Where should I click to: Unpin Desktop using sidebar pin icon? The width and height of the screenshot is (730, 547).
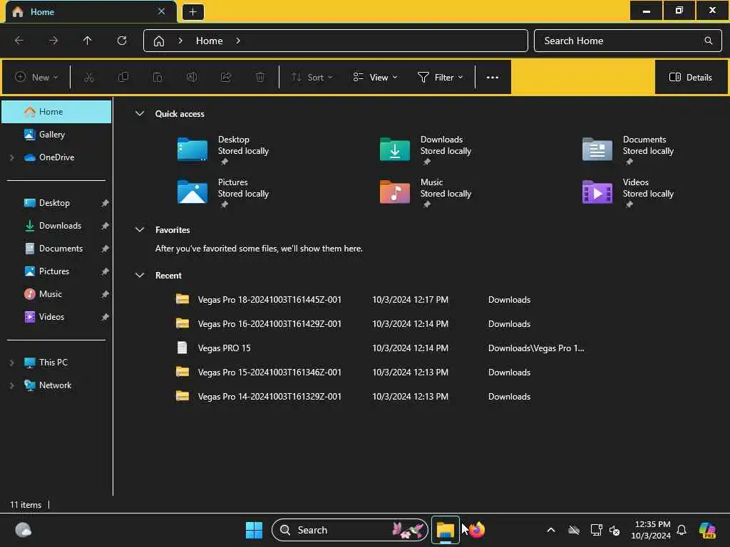click(x=106, y=203)
